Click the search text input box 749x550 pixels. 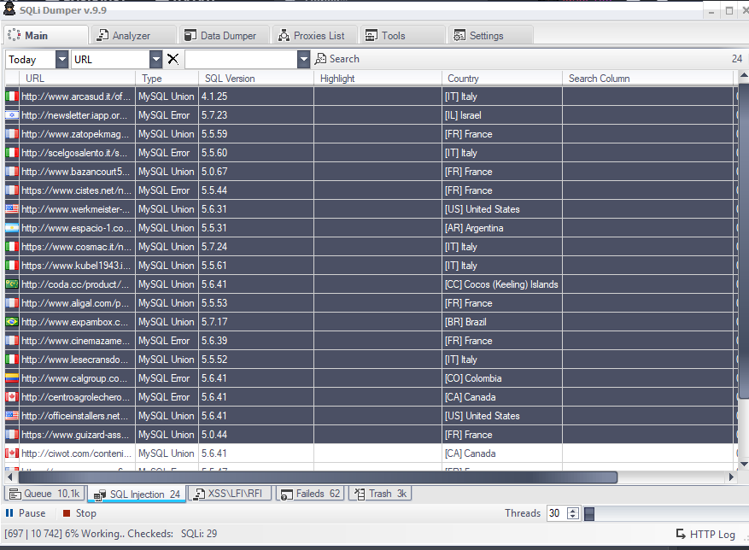[x=241, y=60]
